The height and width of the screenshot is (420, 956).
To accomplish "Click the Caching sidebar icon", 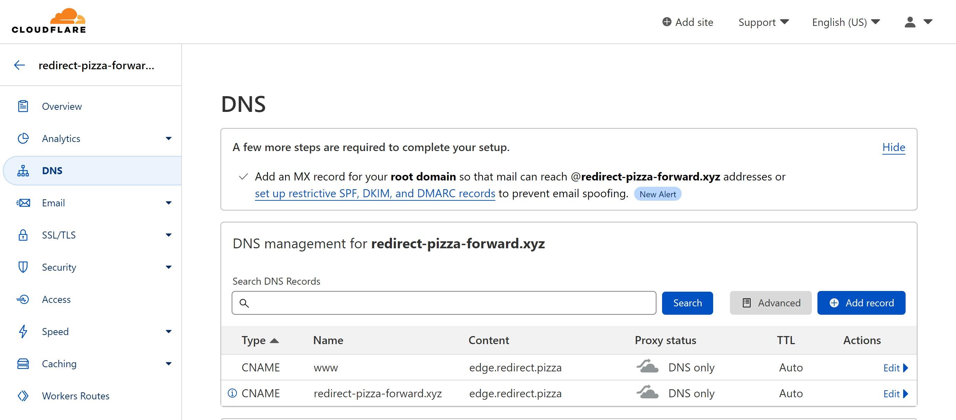I will pos(23,364).
